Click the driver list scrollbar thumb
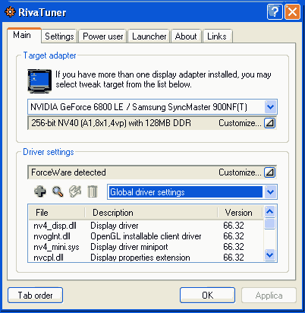The height and width of the screenshot is (313, 305). click(x=269, y=223)
